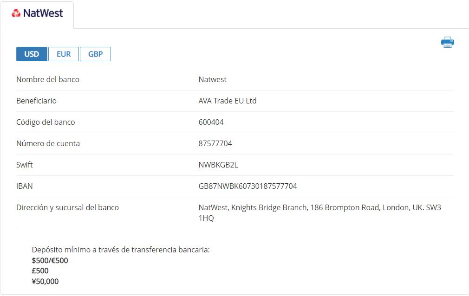The width and height of the screenshot is (469, 296).
Task: Select the bank name value 'Natwest'
Action: tap(212, 79)
